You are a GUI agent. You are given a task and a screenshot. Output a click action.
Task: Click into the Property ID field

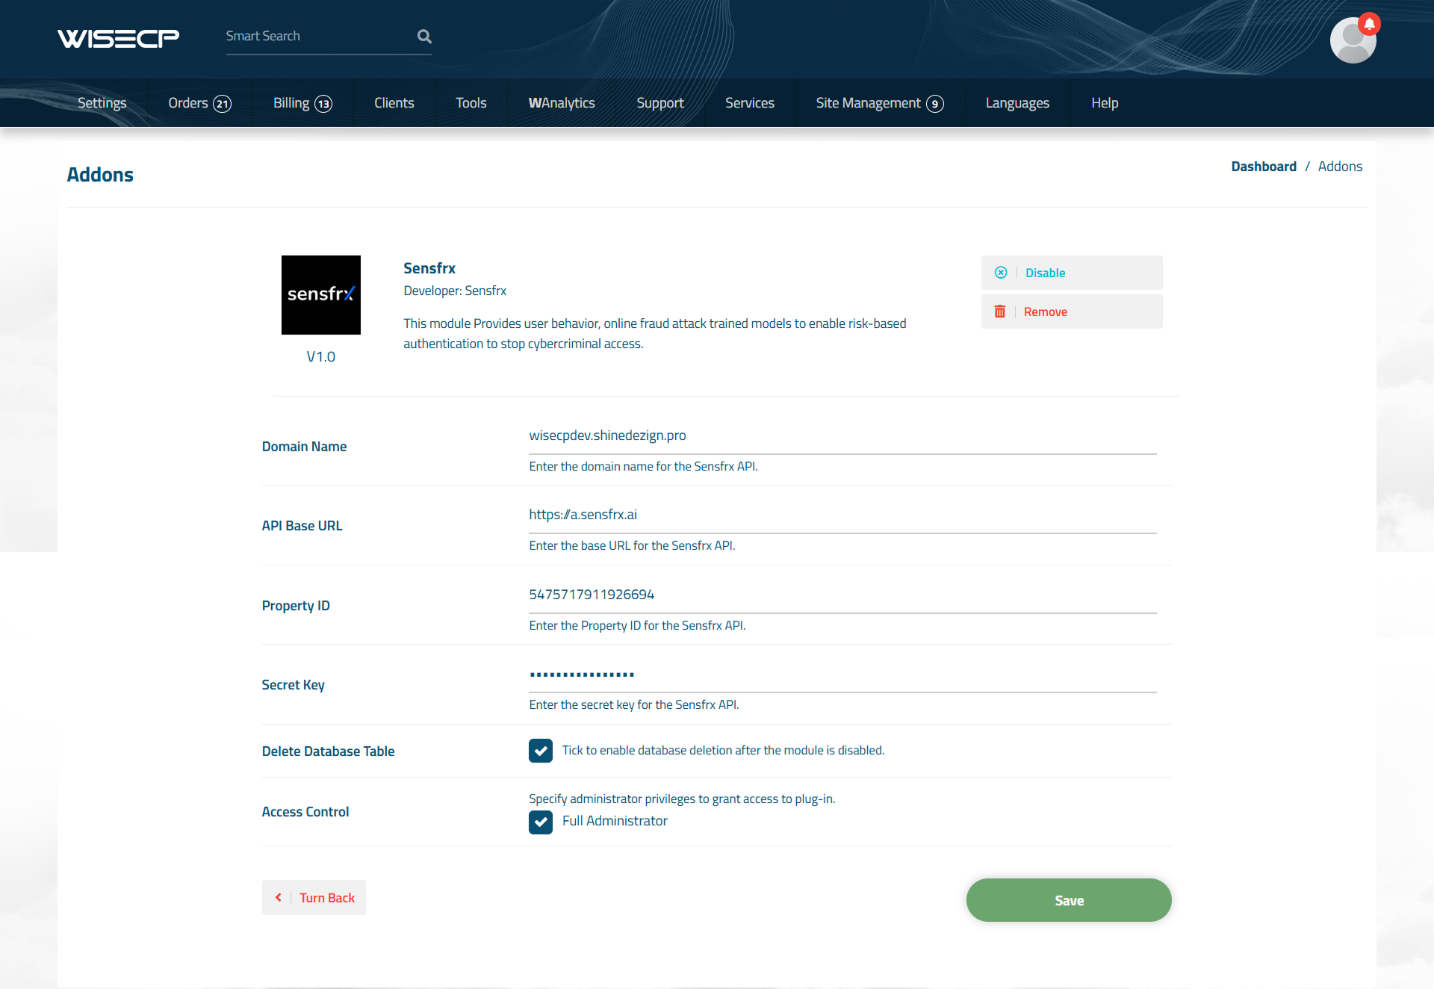pos(842,595)
